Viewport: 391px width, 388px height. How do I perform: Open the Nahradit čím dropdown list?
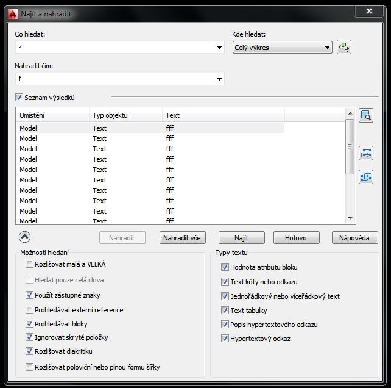219,79
